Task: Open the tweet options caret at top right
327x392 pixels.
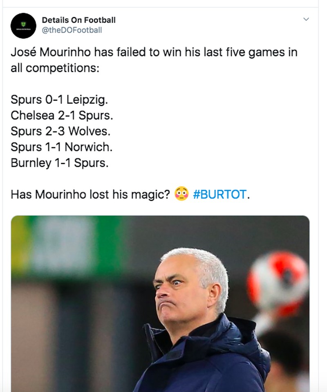Action: 307,20
